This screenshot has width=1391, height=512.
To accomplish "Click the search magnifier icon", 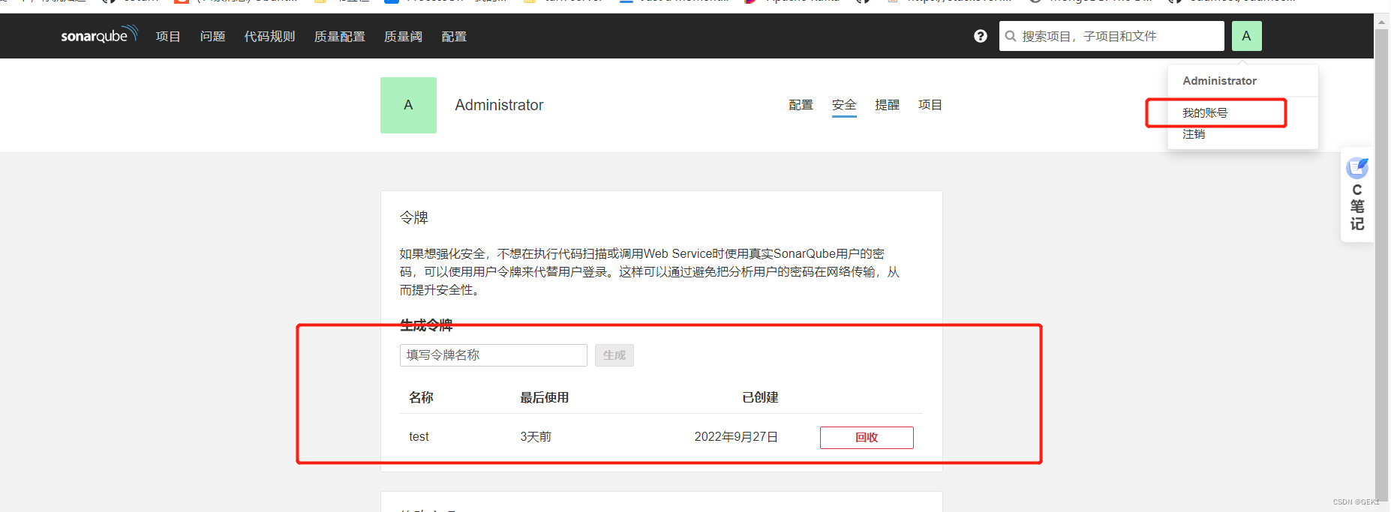I will click(1011, 36).
